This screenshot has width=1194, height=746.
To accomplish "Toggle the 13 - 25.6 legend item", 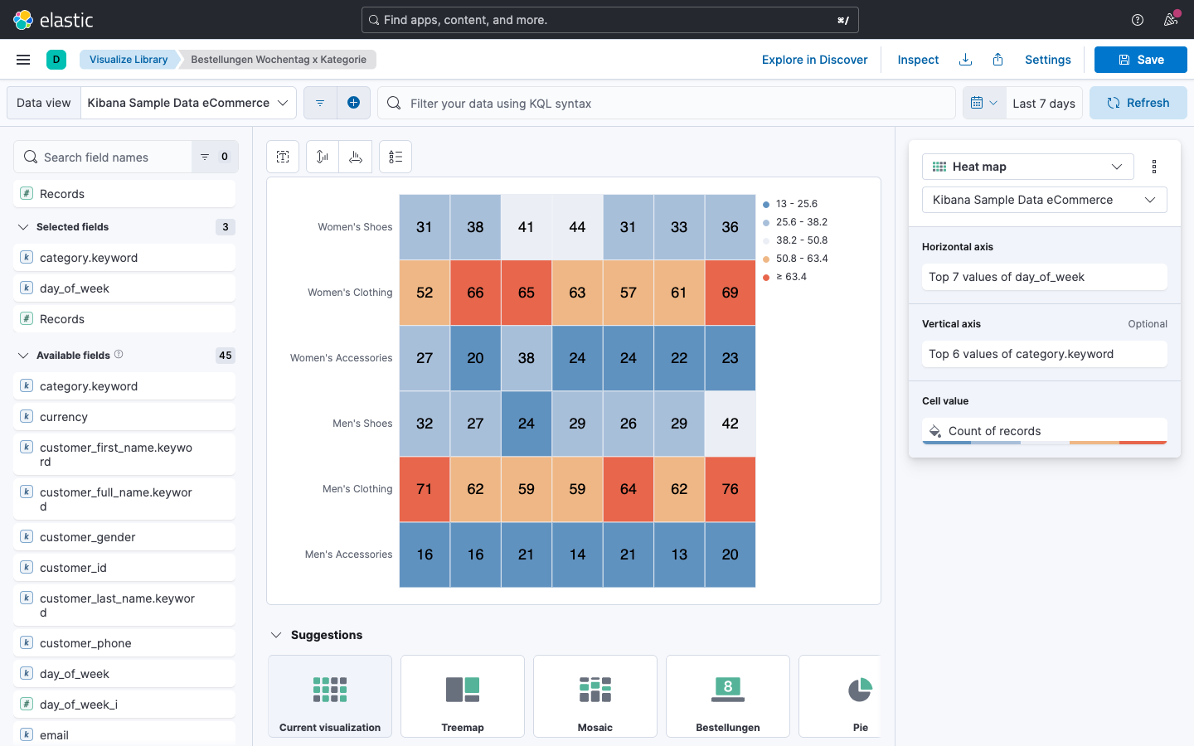I will tap(796, 204).
